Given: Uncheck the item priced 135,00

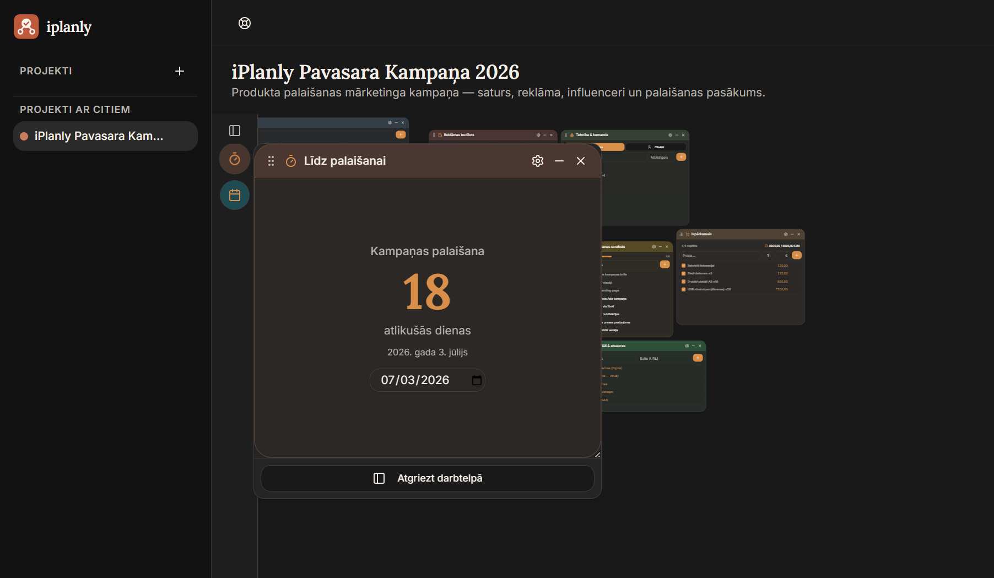Looking at the screenshot, I should tap(684, 273).
